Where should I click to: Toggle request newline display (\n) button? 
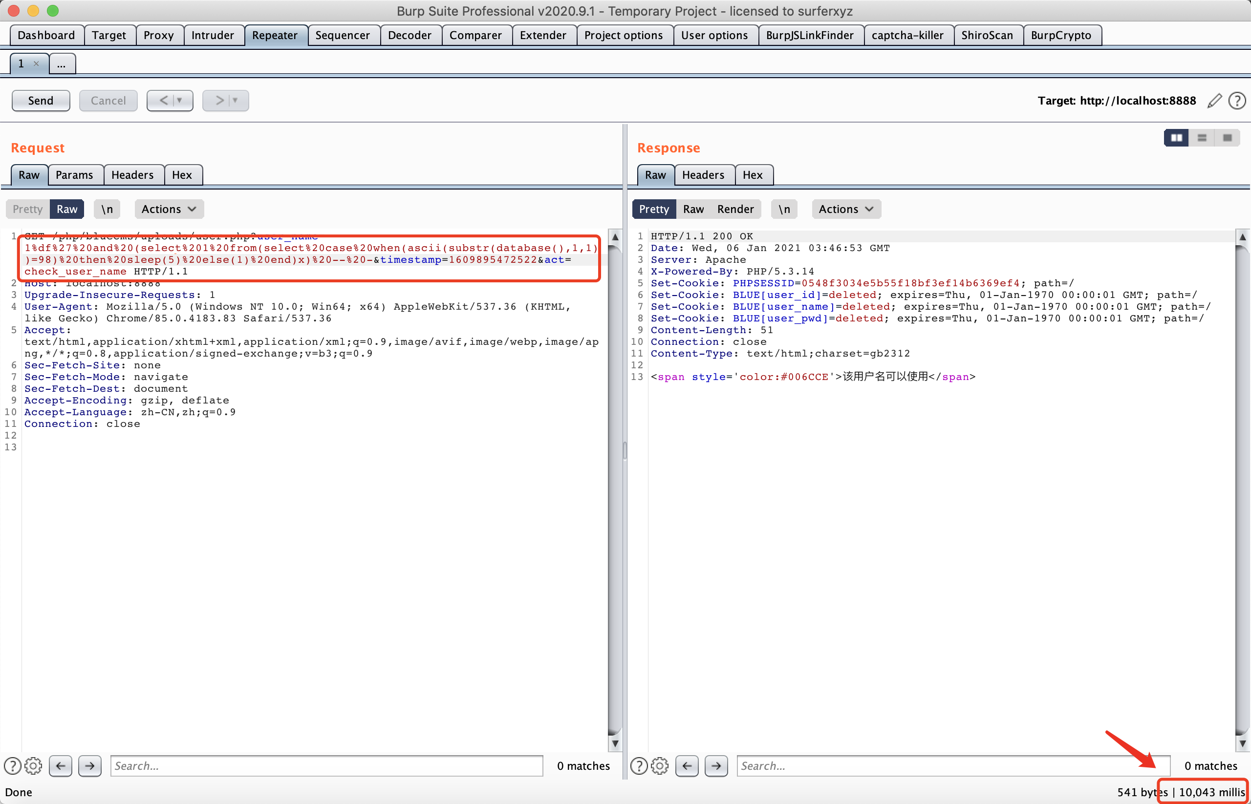coord(107,209)
